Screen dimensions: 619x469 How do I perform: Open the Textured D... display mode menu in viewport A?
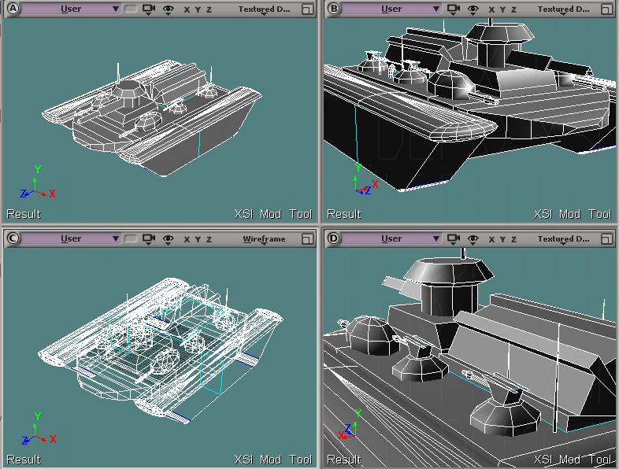tap(264, 9)
